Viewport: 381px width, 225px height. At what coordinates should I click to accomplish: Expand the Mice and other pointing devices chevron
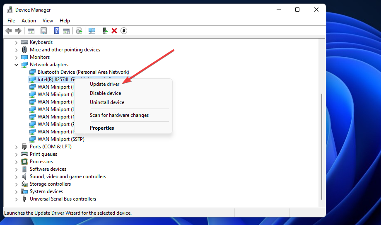pyautogui.click(x=16, y=50)
